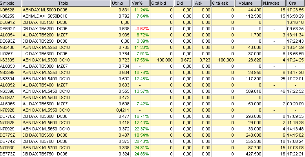Viewport: 305px width, 157px height.
Task: Click volume 509.010 for N63398
Action: tap(254, 91)
